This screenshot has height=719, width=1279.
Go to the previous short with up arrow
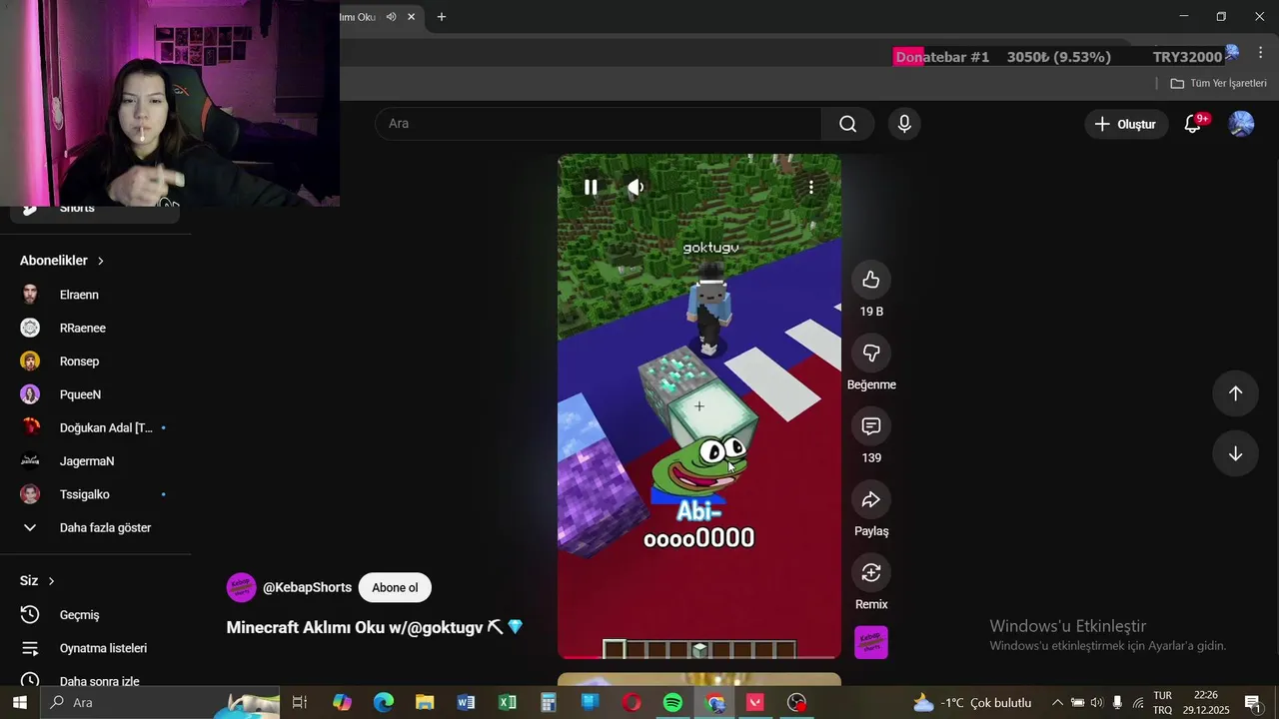tap(1235, 393)
